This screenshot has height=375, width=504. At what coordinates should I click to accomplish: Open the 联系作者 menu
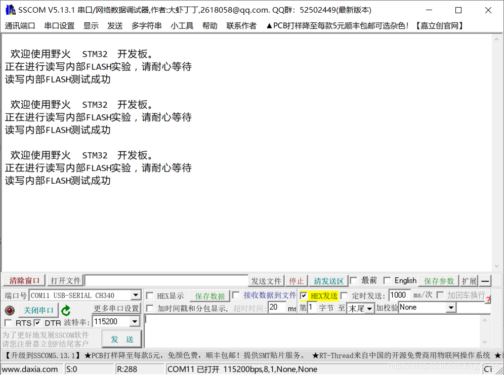coord(241,26)
